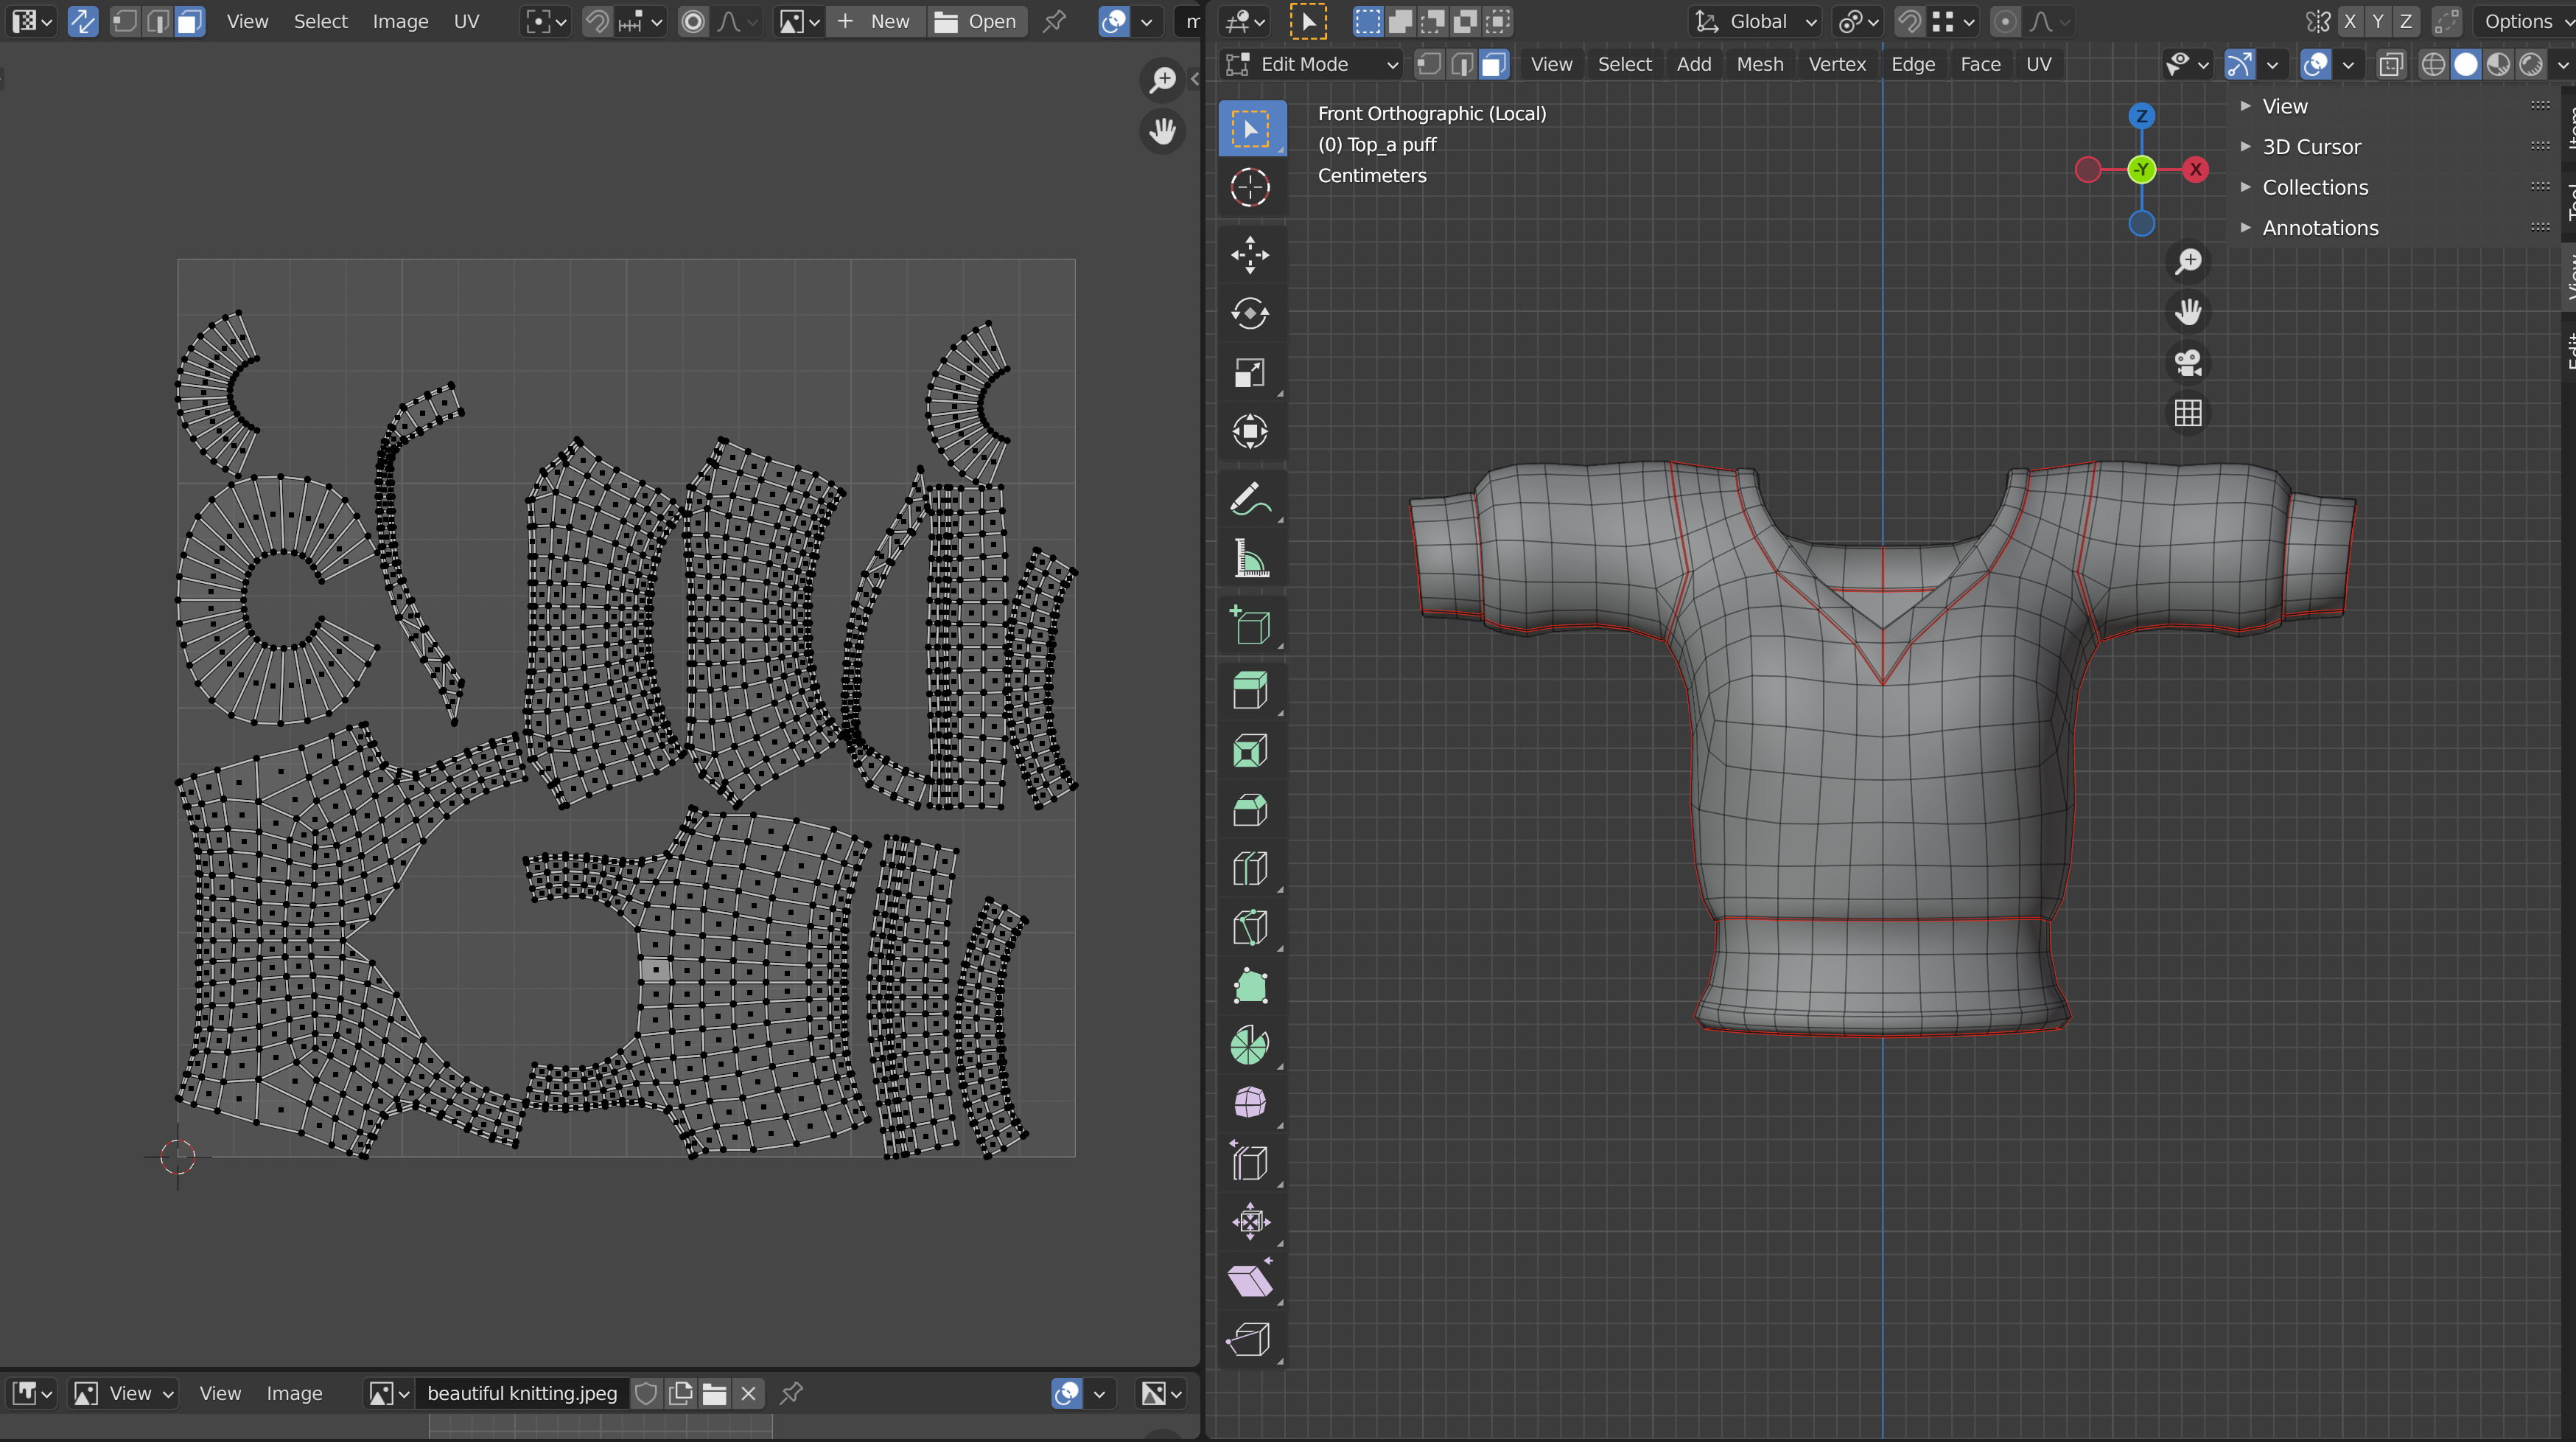Select the Shrink/Fatten tool
The height and width of the screenshot is (1442, 2576).
pyautogui.click(x=1250, y=1221)
